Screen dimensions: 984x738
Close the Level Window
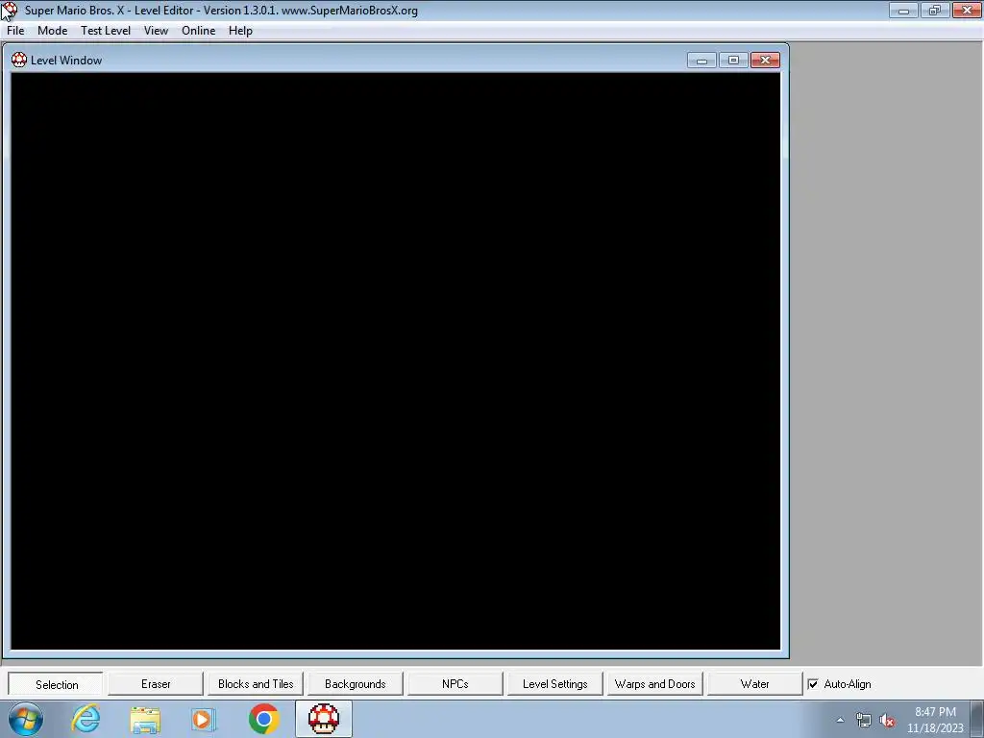(765, 61)
